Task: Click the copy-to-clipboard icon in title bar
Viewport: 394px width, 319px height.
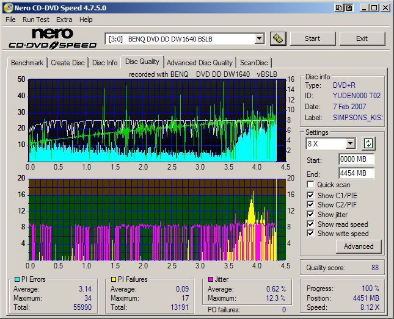Action: pyautogui.click(x=338, y=8)
